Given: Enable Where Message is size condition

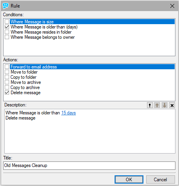Looking at the screenshot, I should click(x=7, y=22).
